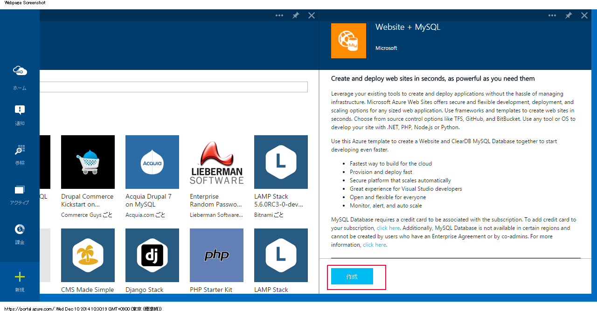Screen dimensions: 597x311
Task: Click the Create (作成) button
Action: (352, 276)
